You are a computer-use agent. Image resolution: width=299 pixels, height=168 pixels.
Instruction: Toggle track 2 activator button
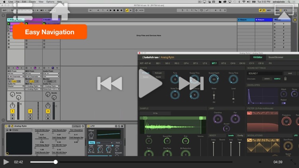[30, 111]
